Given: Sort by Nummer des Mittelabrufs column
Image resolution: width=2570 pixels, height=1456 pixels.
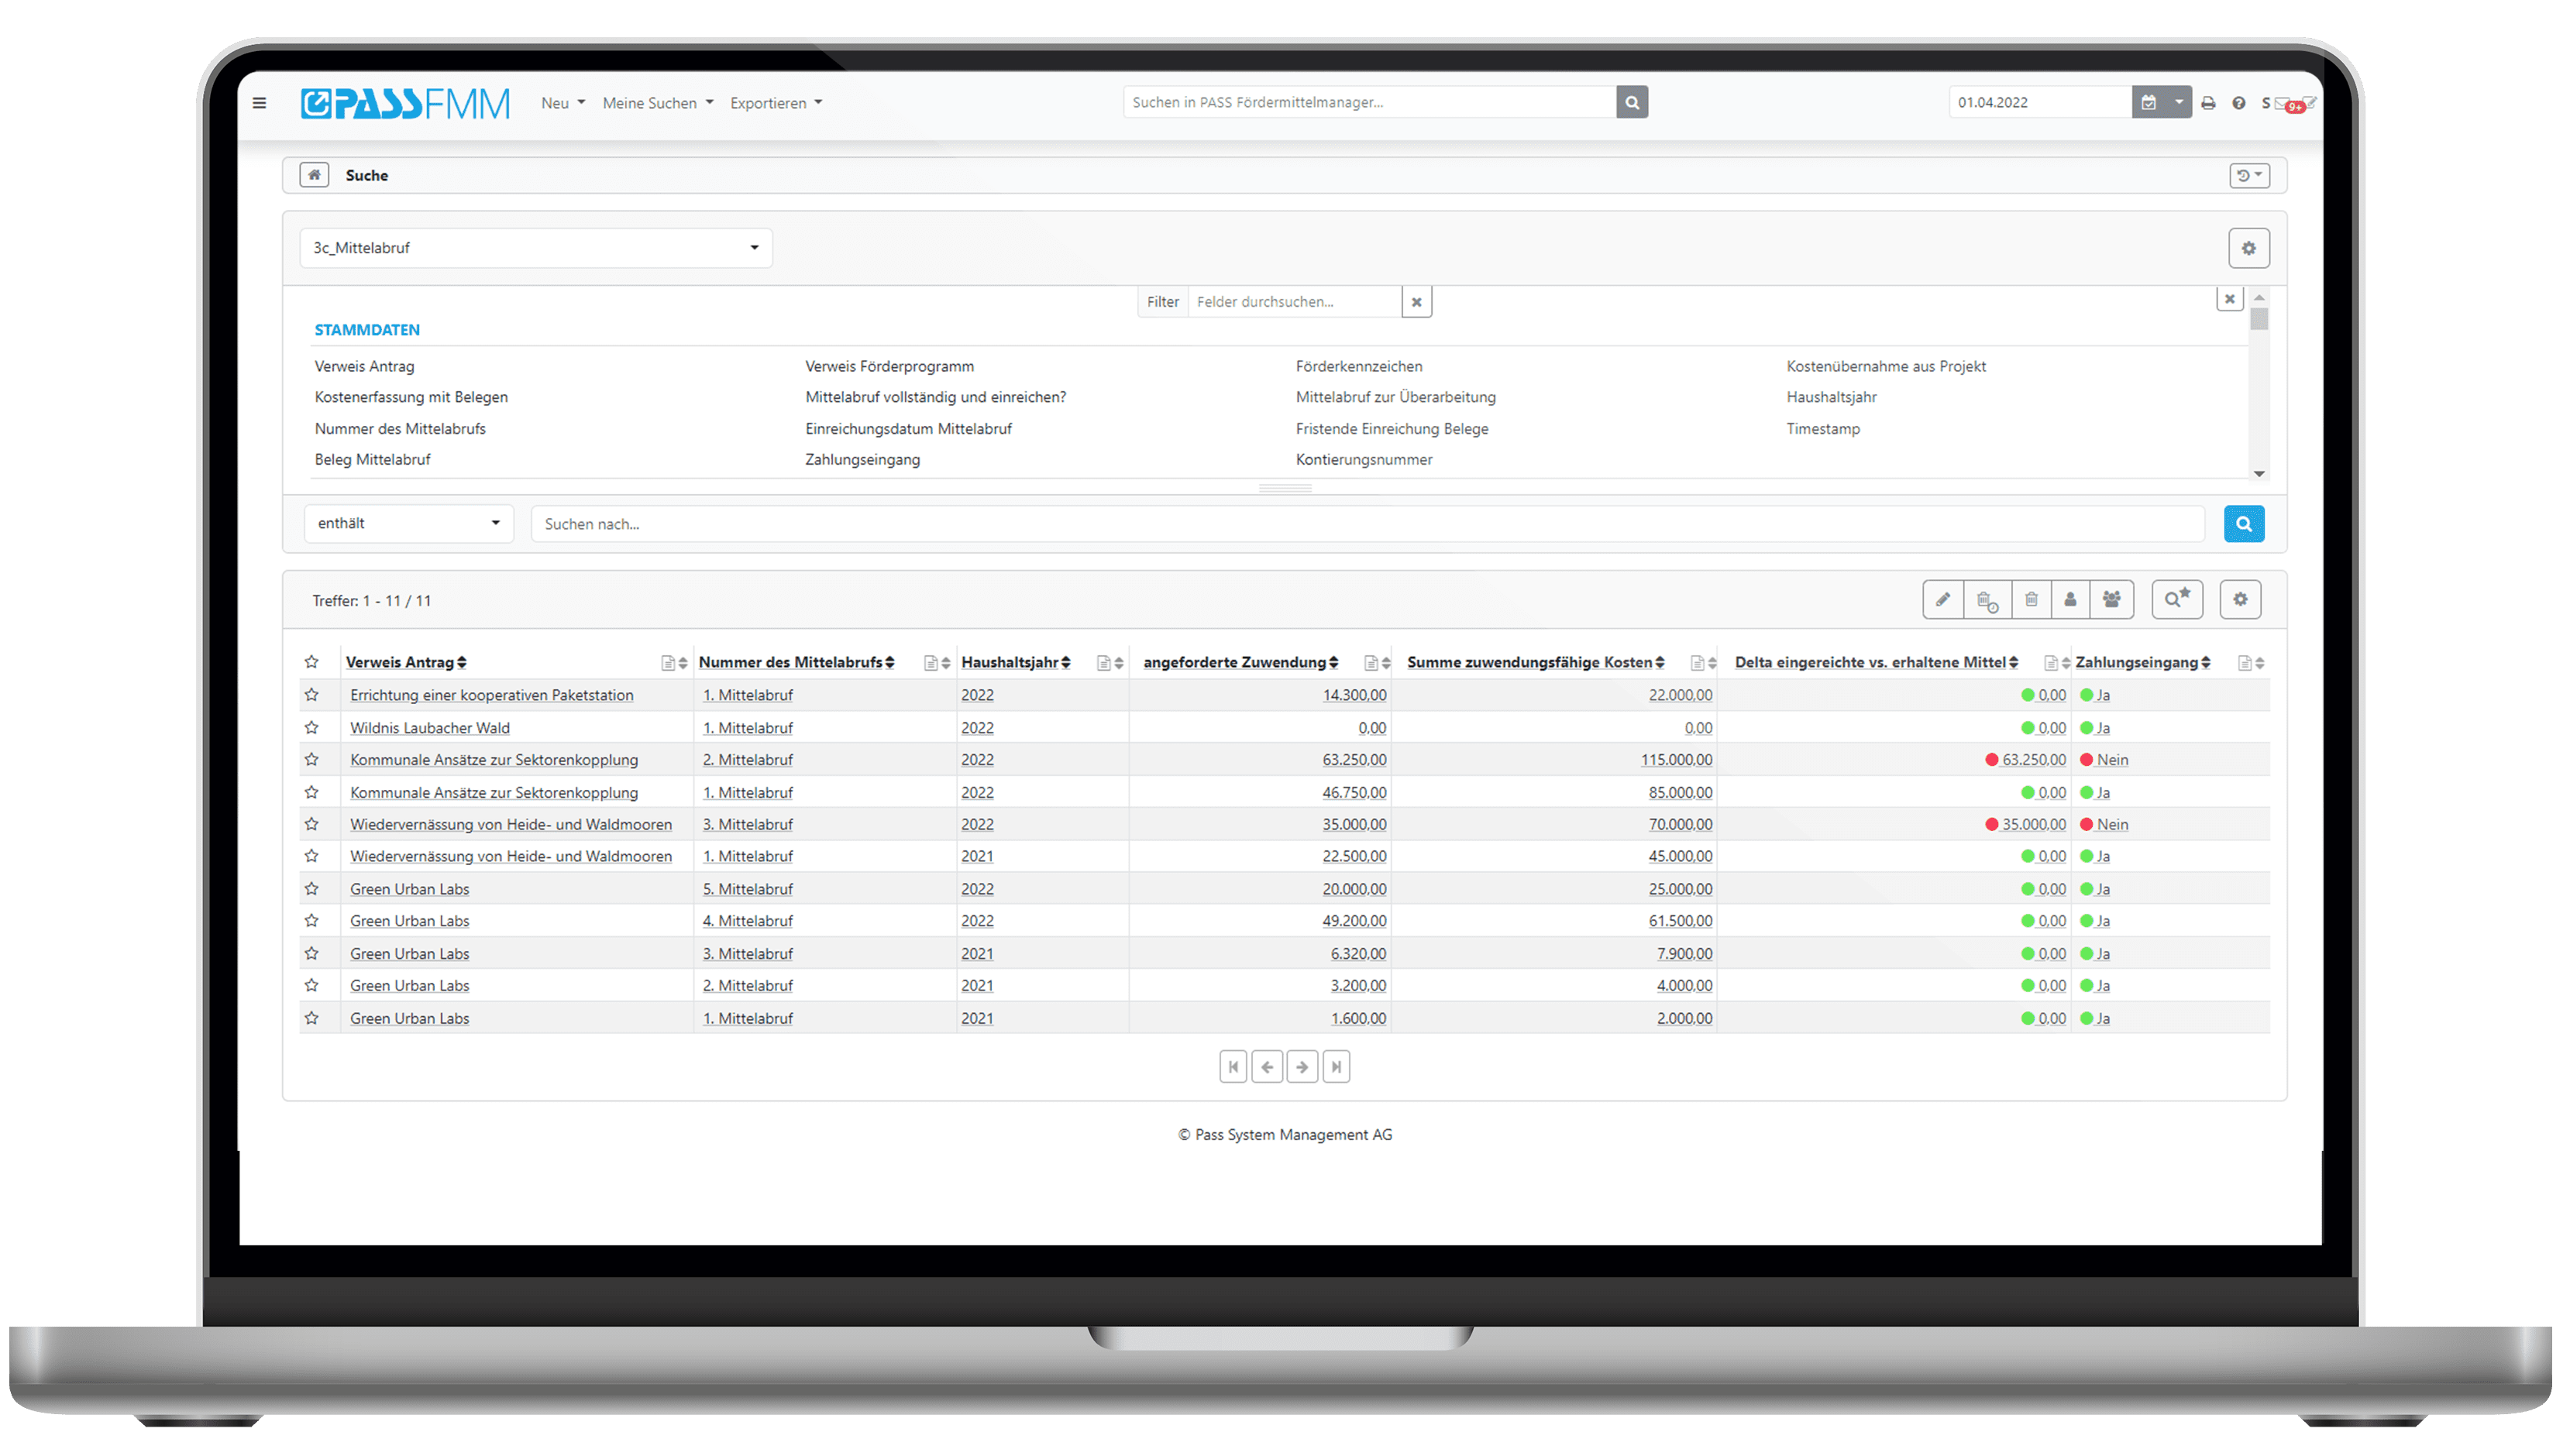Looking at the screenshot, I should 796,662.
